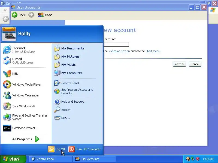The width and height of the screenshot is (218, 163).
Task: Click the red security shield tray icon
Action: 198,159
